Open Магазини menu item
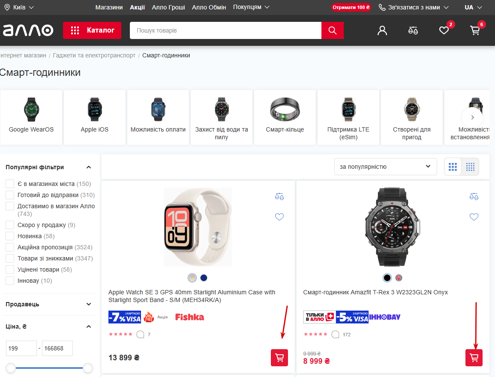Image resolution: width=495 pixels, height=377 pixels. pyautogui.click(x=109, y=7)
